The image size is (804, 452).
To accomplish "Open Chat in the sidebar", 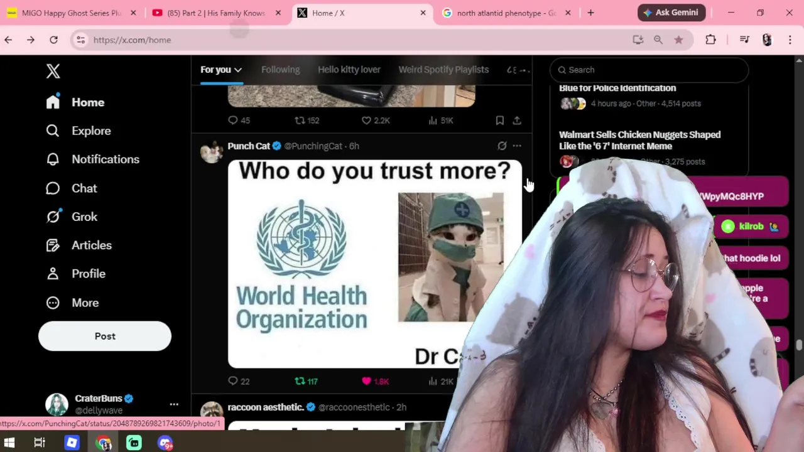I will pyautogui.click(x=72, y=188).
